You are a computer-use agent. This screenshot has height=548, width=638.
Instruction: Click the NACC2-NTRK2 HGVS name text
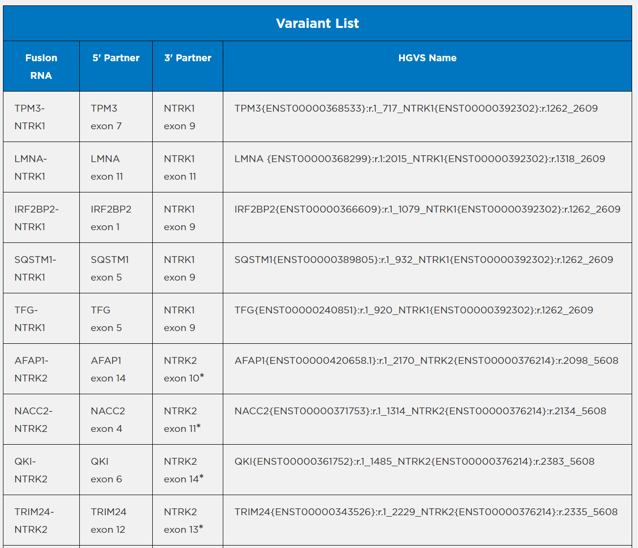[x=420, y=411]
